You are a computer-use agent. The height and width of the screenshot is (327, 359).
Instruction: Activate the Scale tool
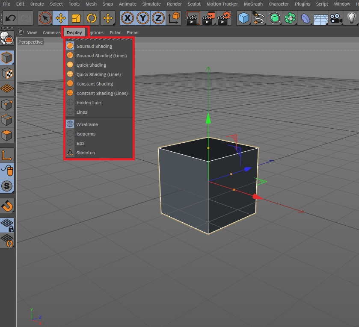76,18
